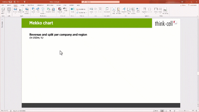This screenshot has height=112, width=199.
Task: Insert a Table from the ribbon
Action: 9,10
